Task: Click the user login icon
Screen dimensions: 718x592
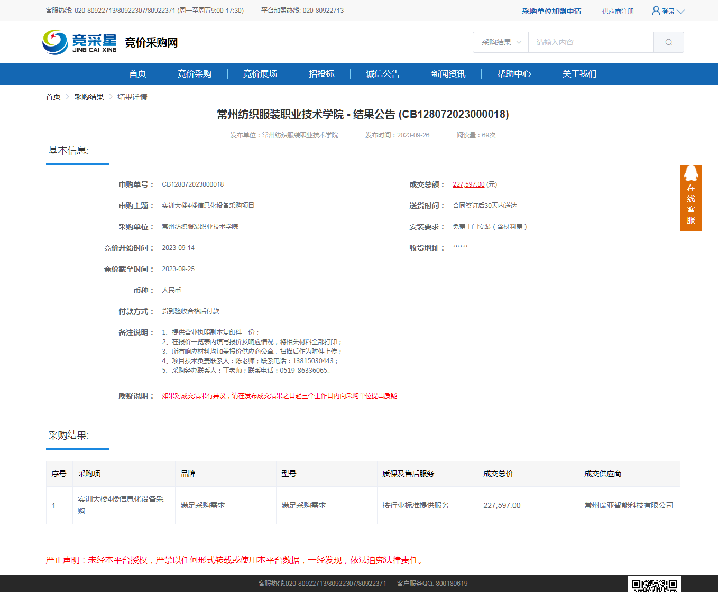Action: [656, 11]
